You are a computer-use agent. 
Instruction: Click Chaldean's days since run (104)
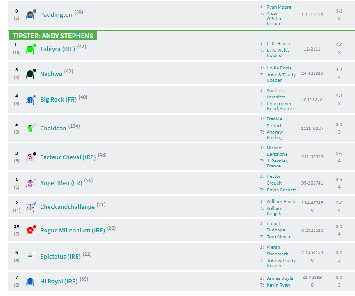click(74, 126)
